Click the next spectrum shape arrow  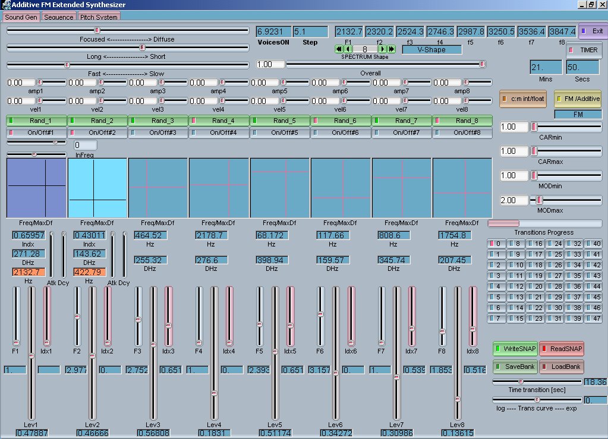click(382, 49)
